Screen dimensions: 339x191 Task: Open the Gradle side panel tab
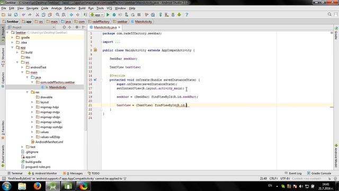336,33
